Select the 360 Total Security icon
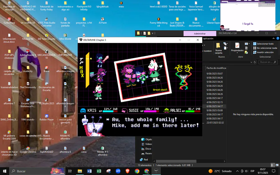The image size is (280, 175). click(x=46, y=37)
